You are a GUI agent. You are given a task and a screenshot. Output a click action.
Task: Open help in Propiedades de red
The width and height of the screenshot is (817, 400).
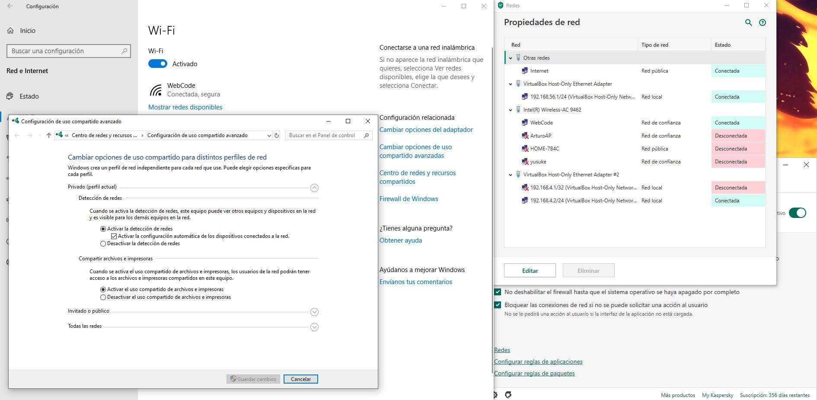(763, 22)
